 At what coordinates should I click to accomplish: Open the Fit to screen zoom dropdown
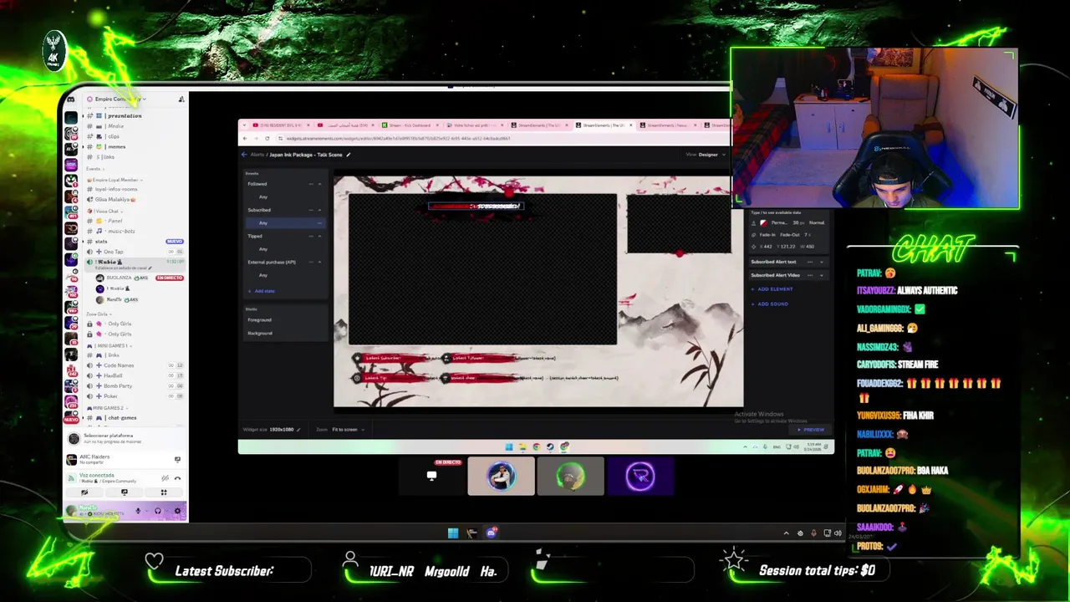[348, 430]
